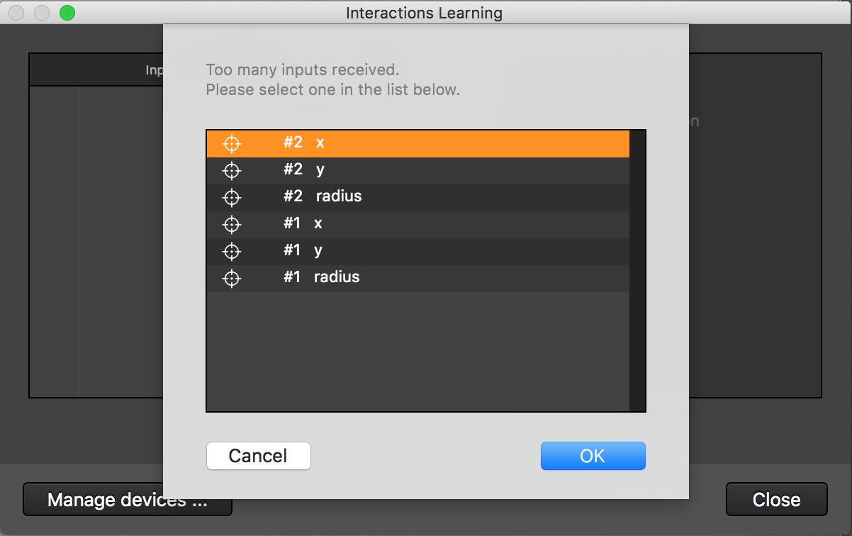The height and width of the screenshot is (536, 852).
Task: Click the crosshair icon beside #1 radius
Action: coord(232,278)
